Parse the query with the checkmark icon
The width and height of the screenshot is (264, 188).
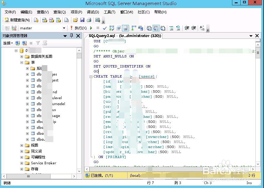tap(105, 28)
